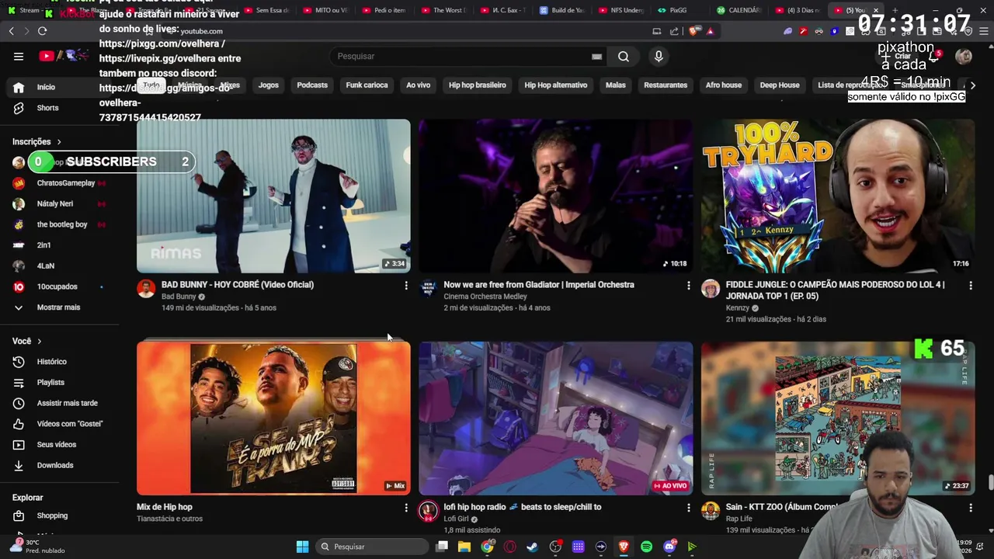This screenshot has height=559, width=994.
Task: Click the YouTube search input field
Action: tap(462, 56)
